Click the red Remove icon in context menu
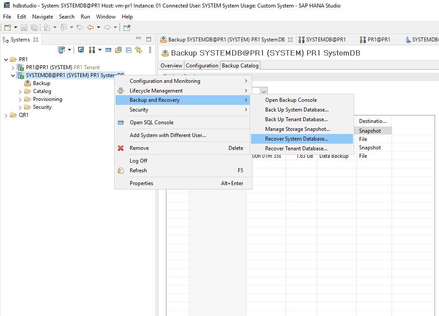 pyautogui.click(x=121, y=148)
